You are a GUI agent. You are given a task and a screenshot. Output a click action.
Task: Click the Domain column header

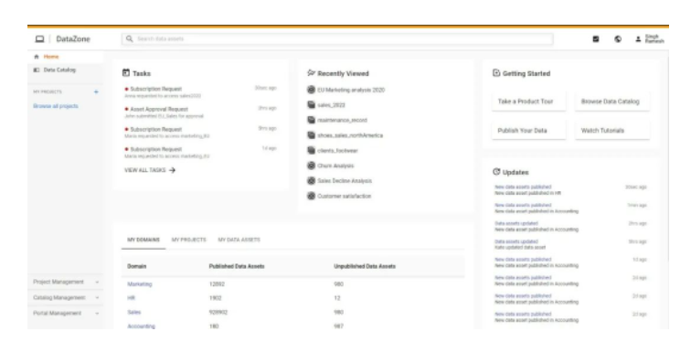(x=136, y=266)
